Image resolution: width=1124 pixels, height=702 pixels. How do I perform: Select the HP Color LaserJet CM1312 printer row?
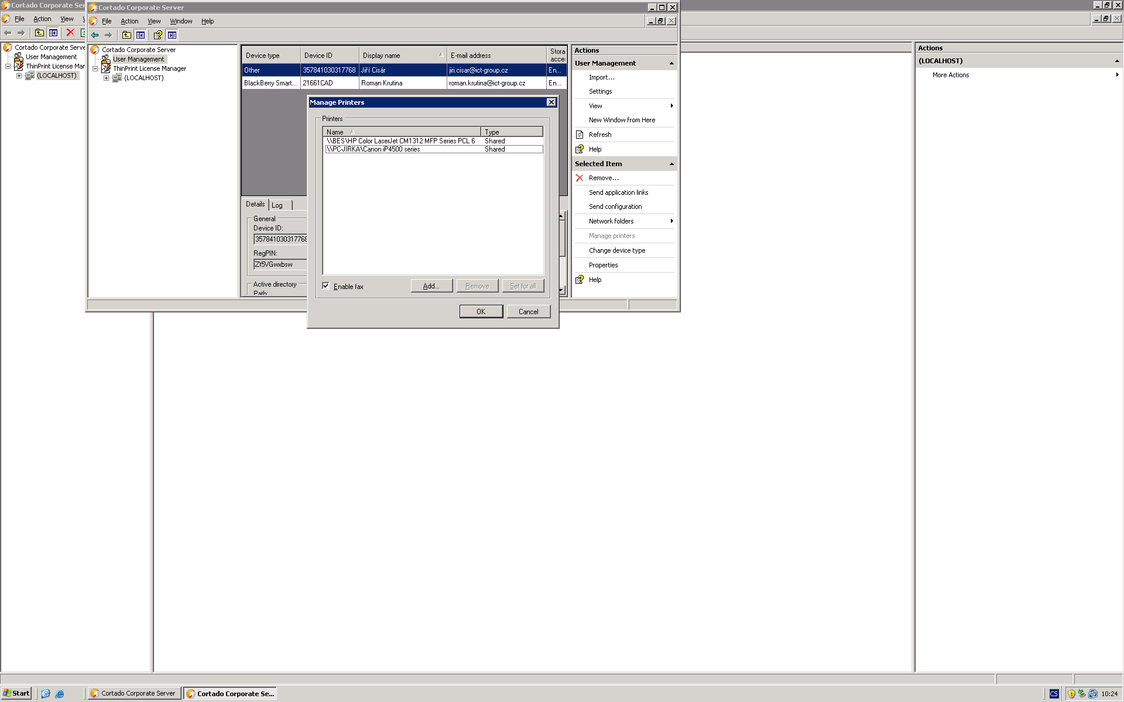pos(401,141)
